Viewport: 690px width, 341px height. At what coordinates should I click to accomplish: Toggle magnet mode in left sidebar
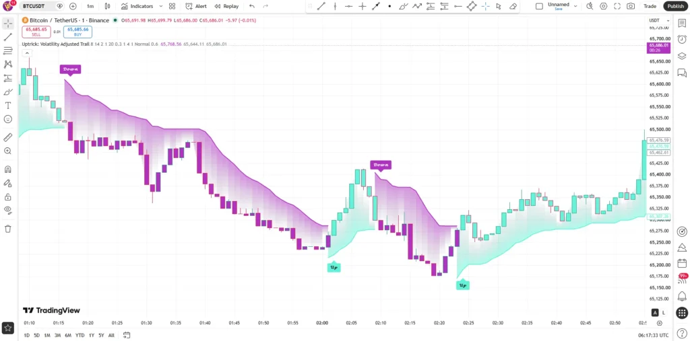pos(8,169)
